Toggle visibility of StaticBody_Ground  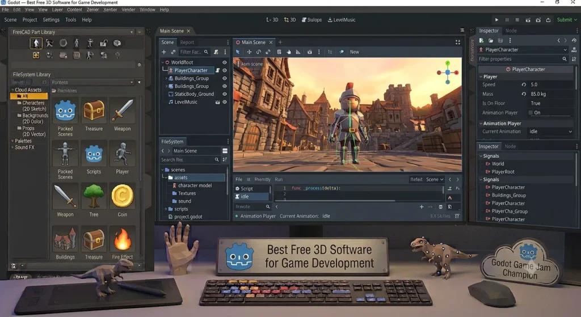225,94
